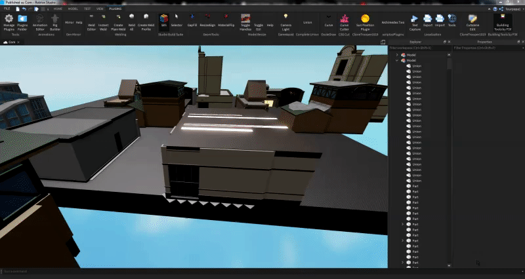Switch to the TEST ribbon tab

(x=87, y=9)
